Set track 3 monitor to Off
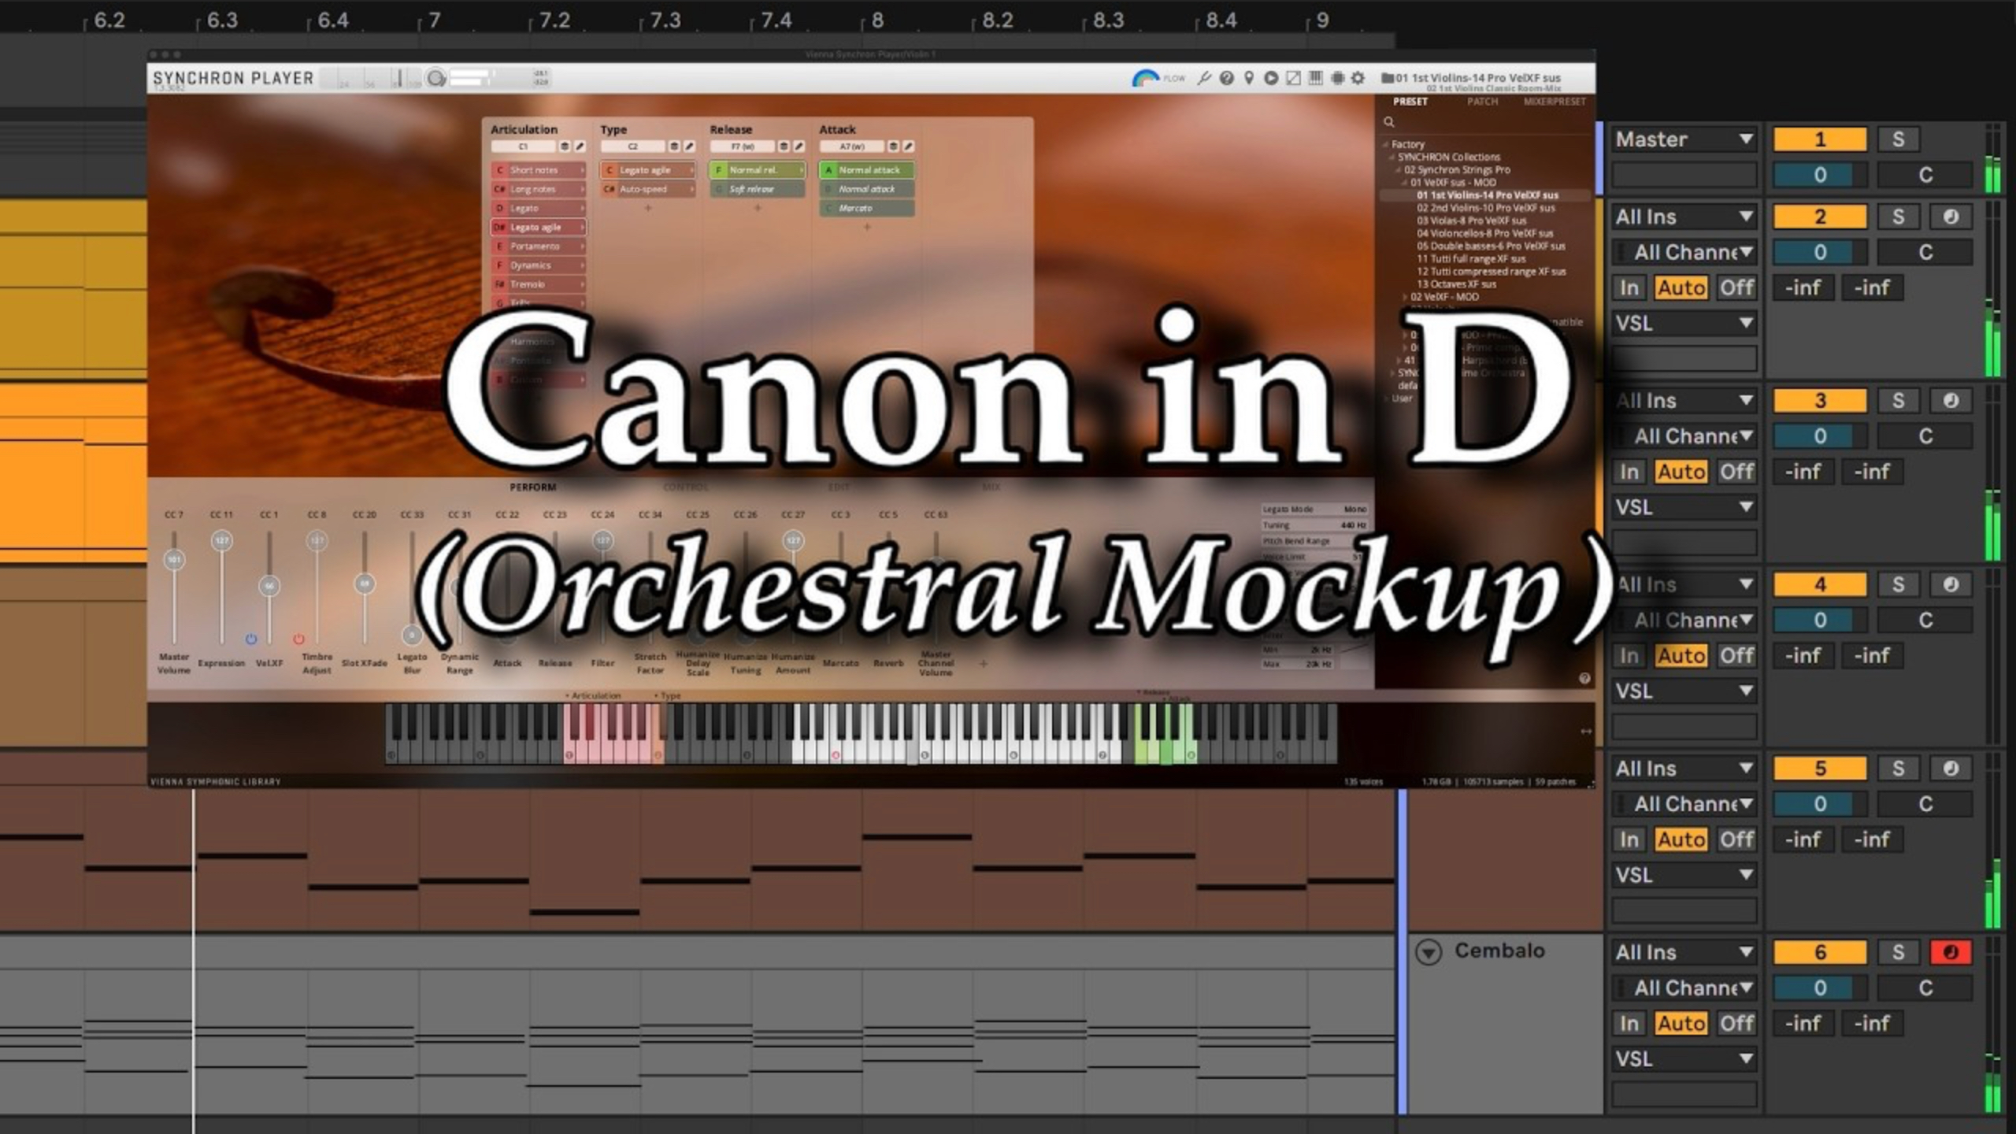The width and height of the screenshot is (2016, 1134). (x=1736, y=472)
